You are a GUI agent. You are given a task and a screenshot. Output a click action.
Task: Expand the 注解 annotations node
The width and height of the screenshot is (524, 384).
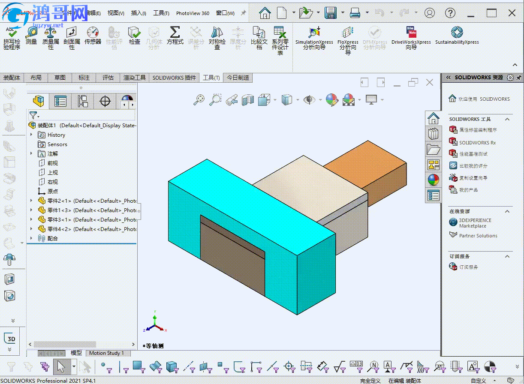point(31,153)
